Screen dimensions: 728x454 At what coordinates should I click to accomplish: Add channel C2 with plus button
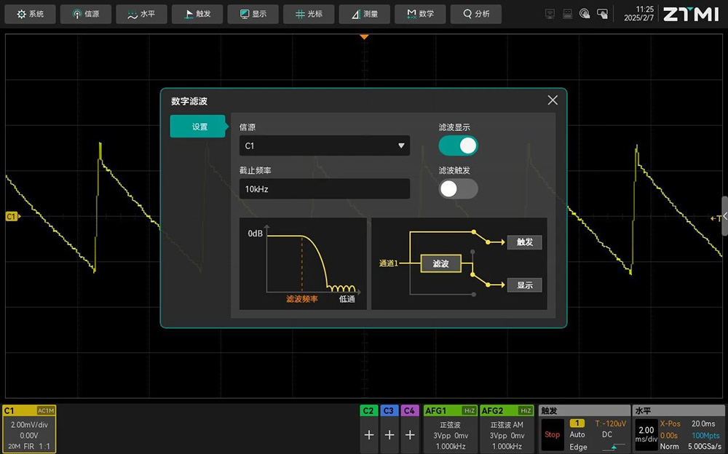coord(369,434)
